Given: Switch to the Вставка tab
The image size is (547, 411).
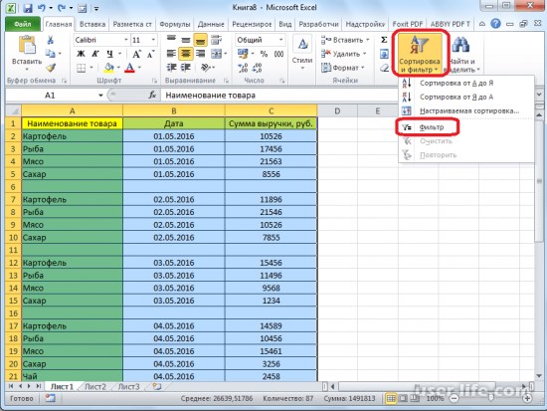Looking at the screenshot, I should click(92, 24).
